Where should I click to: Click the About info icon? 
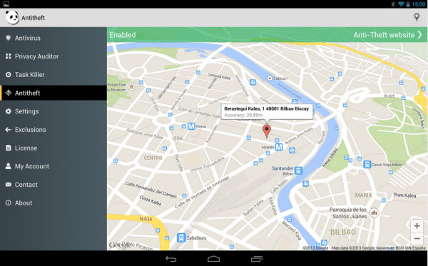pyautogui.click(x=9, y=203)
